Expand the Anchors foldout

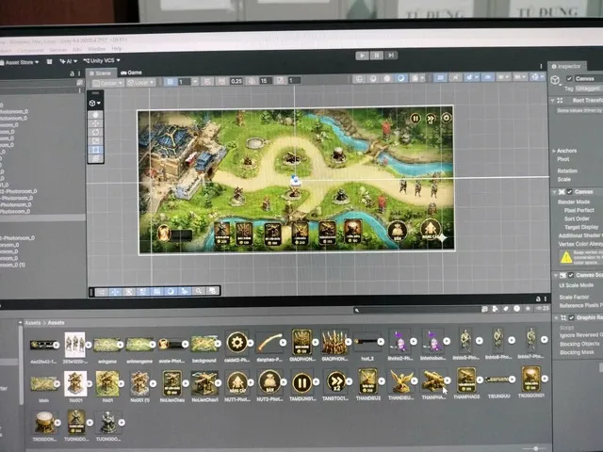[x=553, y=151]
